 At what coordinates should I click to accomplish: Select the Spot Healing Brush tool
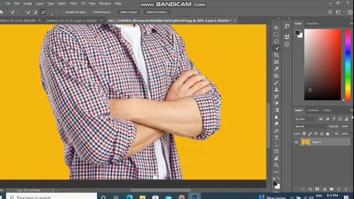[276, 76]
